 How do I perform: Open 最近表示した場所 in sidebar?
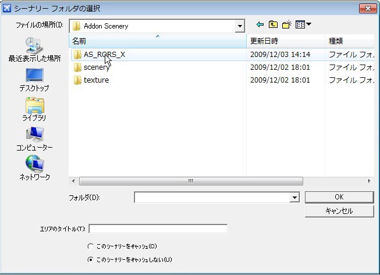pos(34,49)
